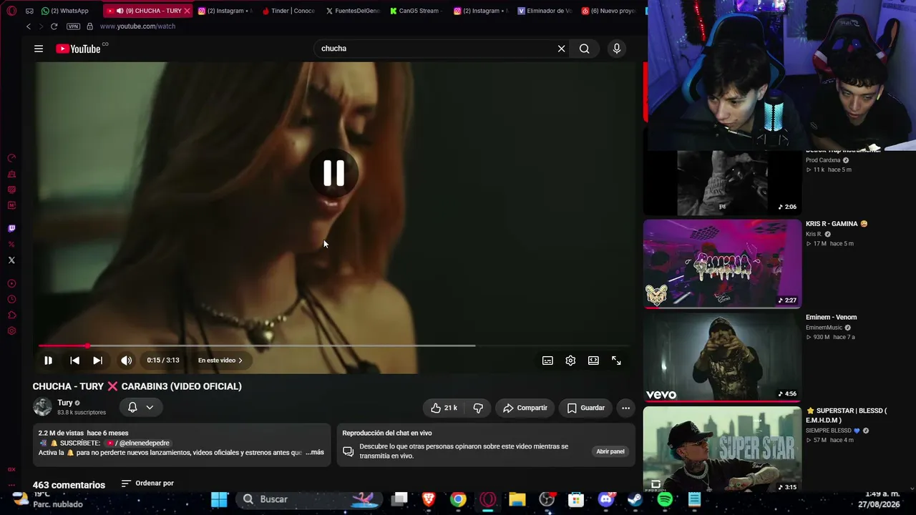
Task: Open the SUPERSTAR BLESSD video title
Action: click(847, 416)
